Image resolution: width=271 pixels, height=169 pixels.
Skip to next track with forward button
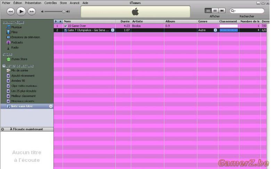32,11
